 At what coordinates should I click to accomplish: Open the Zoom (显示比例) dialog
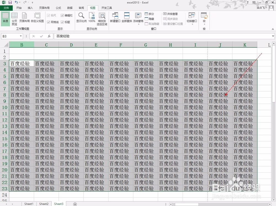click(x=81, y=19)
